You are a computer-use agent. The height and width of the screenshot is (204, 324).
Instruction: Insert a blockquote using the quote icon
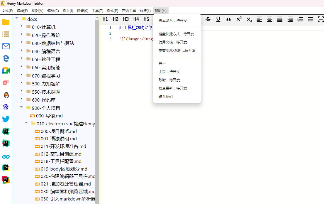(x=228, y=19)
